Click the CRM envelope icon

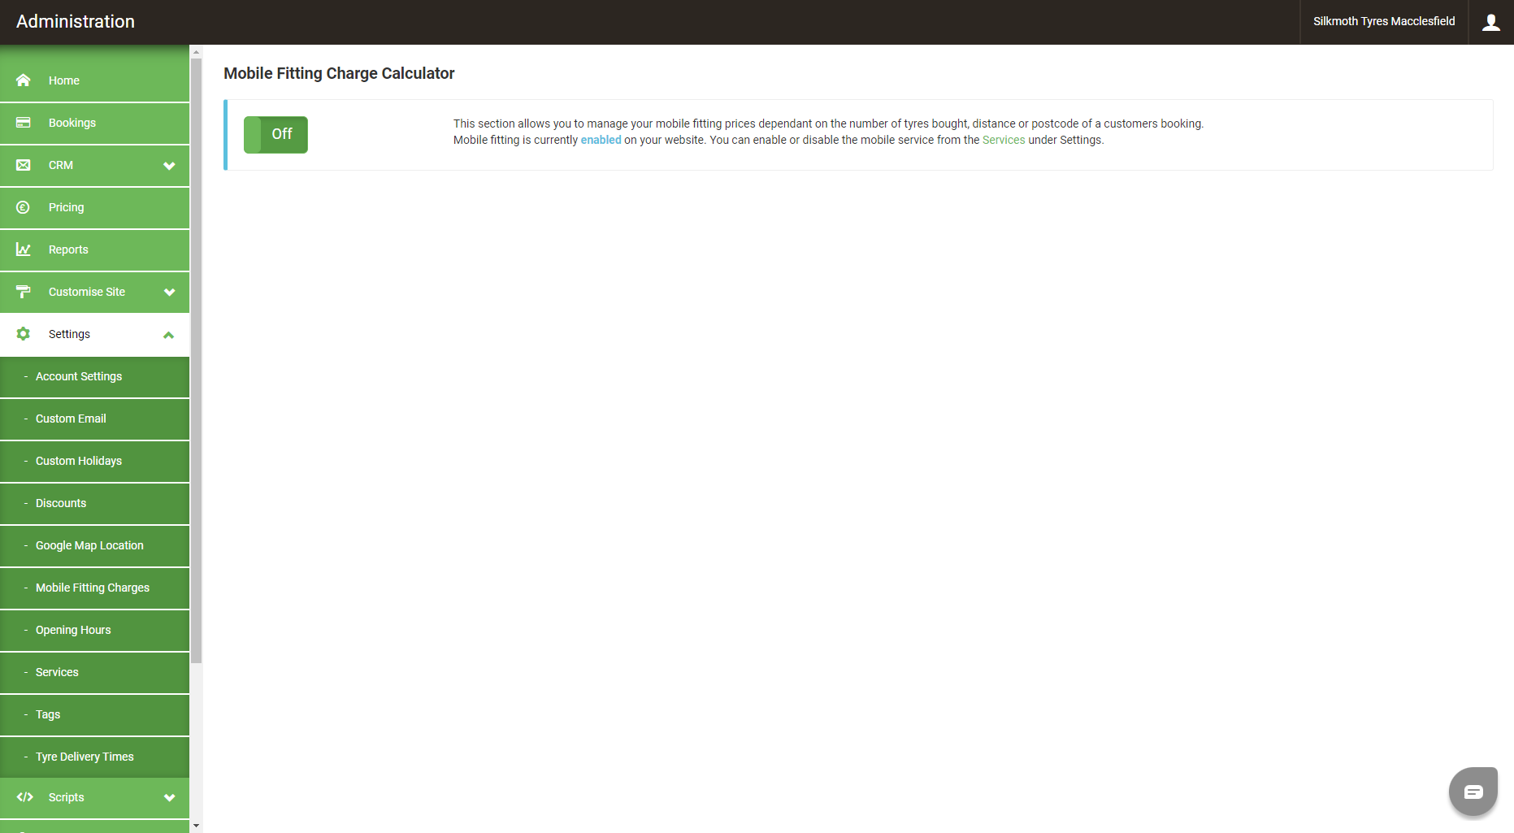coord(24,165)
